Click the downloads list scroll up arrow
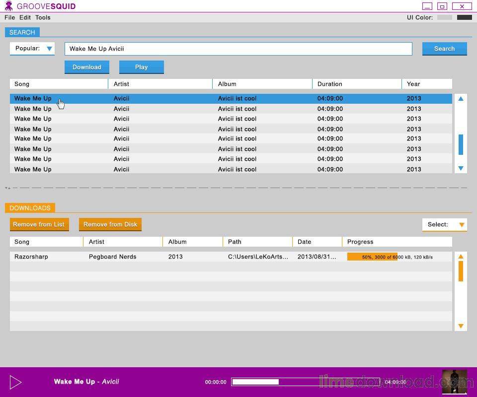The width and height of the screenshot is (477, 397). [x=461, y=257]
